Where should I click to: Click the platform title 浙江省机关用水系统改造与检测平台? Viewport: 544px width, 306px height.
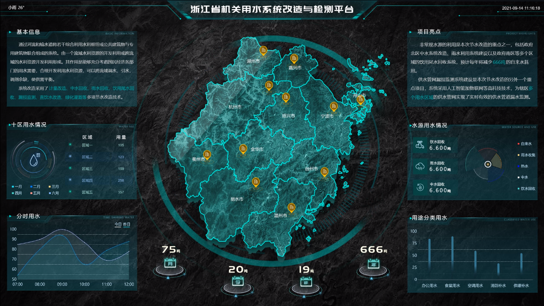click(x=272, y=9)
